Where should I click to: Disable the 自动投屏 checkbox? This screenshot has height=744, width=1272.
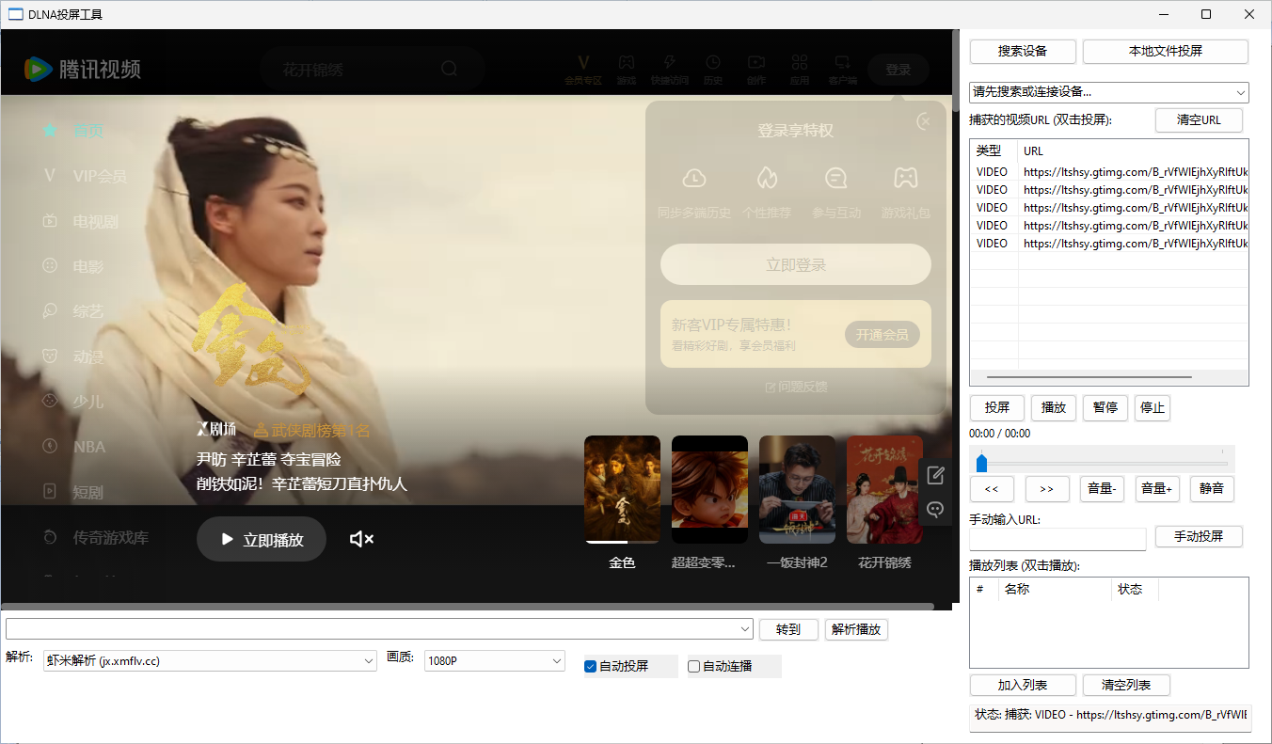[591, 666]
